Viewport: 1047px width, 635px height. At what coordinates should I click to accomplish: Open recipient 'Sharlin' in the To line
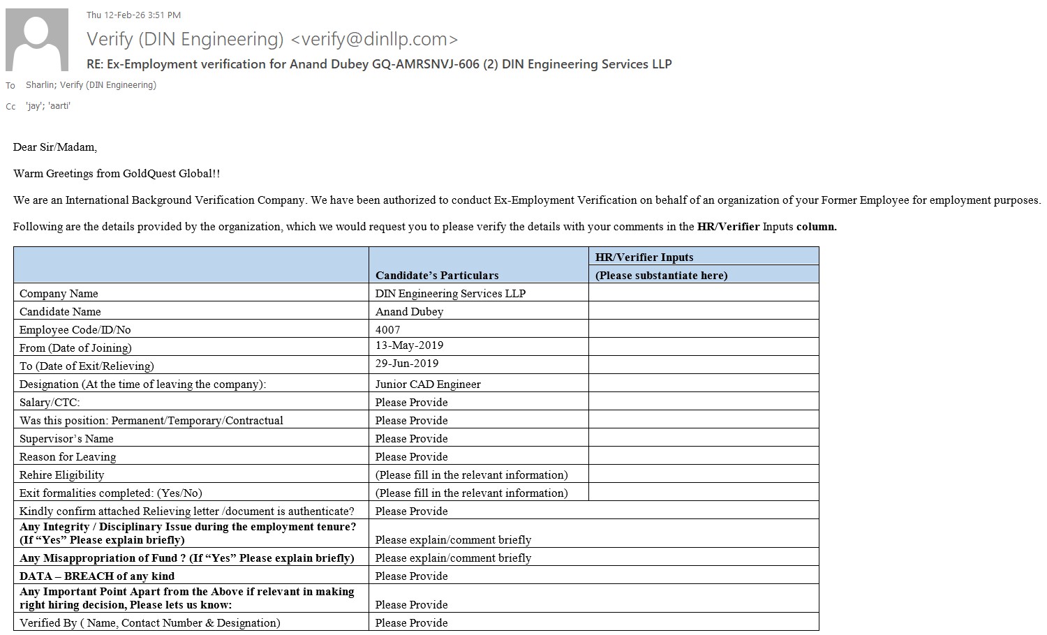[x=40, y=85]
